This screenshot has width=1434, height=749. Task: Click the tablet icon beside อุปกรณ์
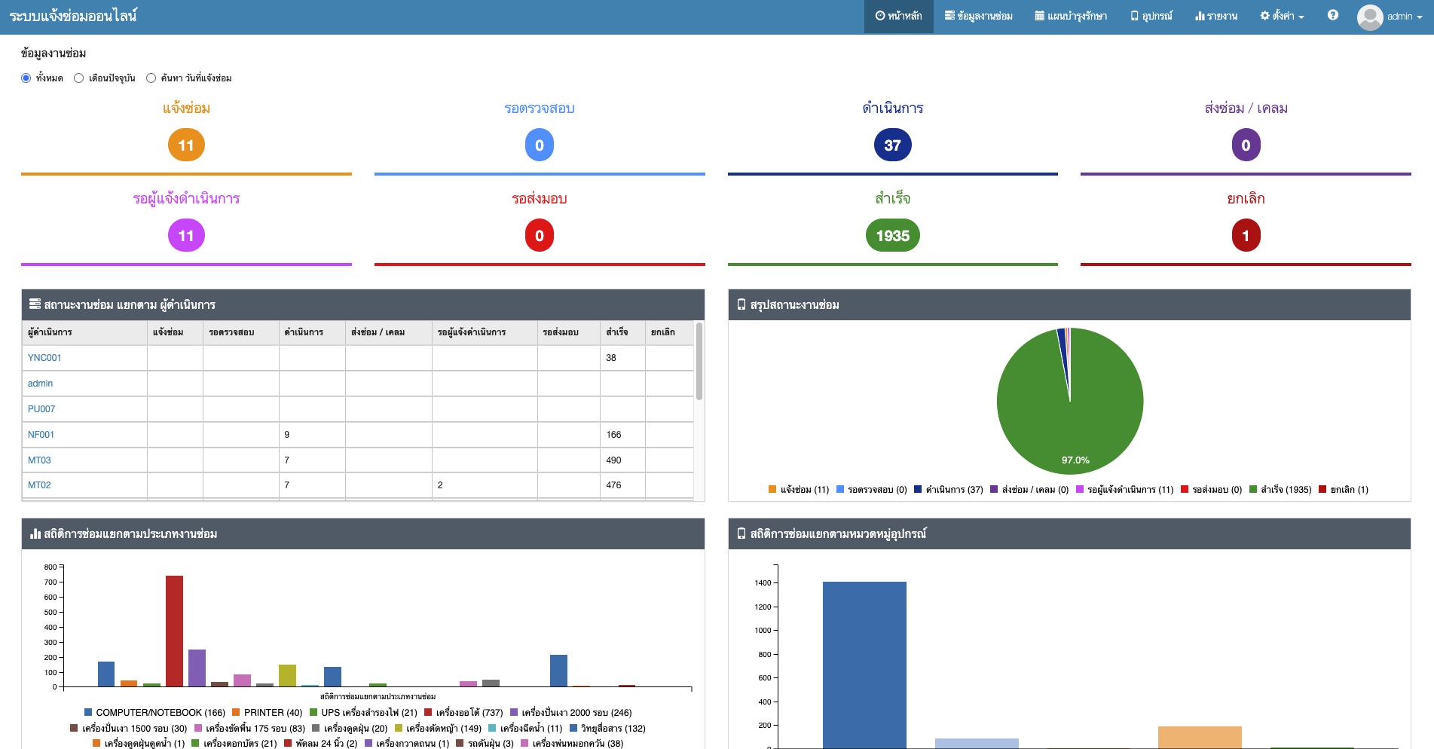[1135, 16]
